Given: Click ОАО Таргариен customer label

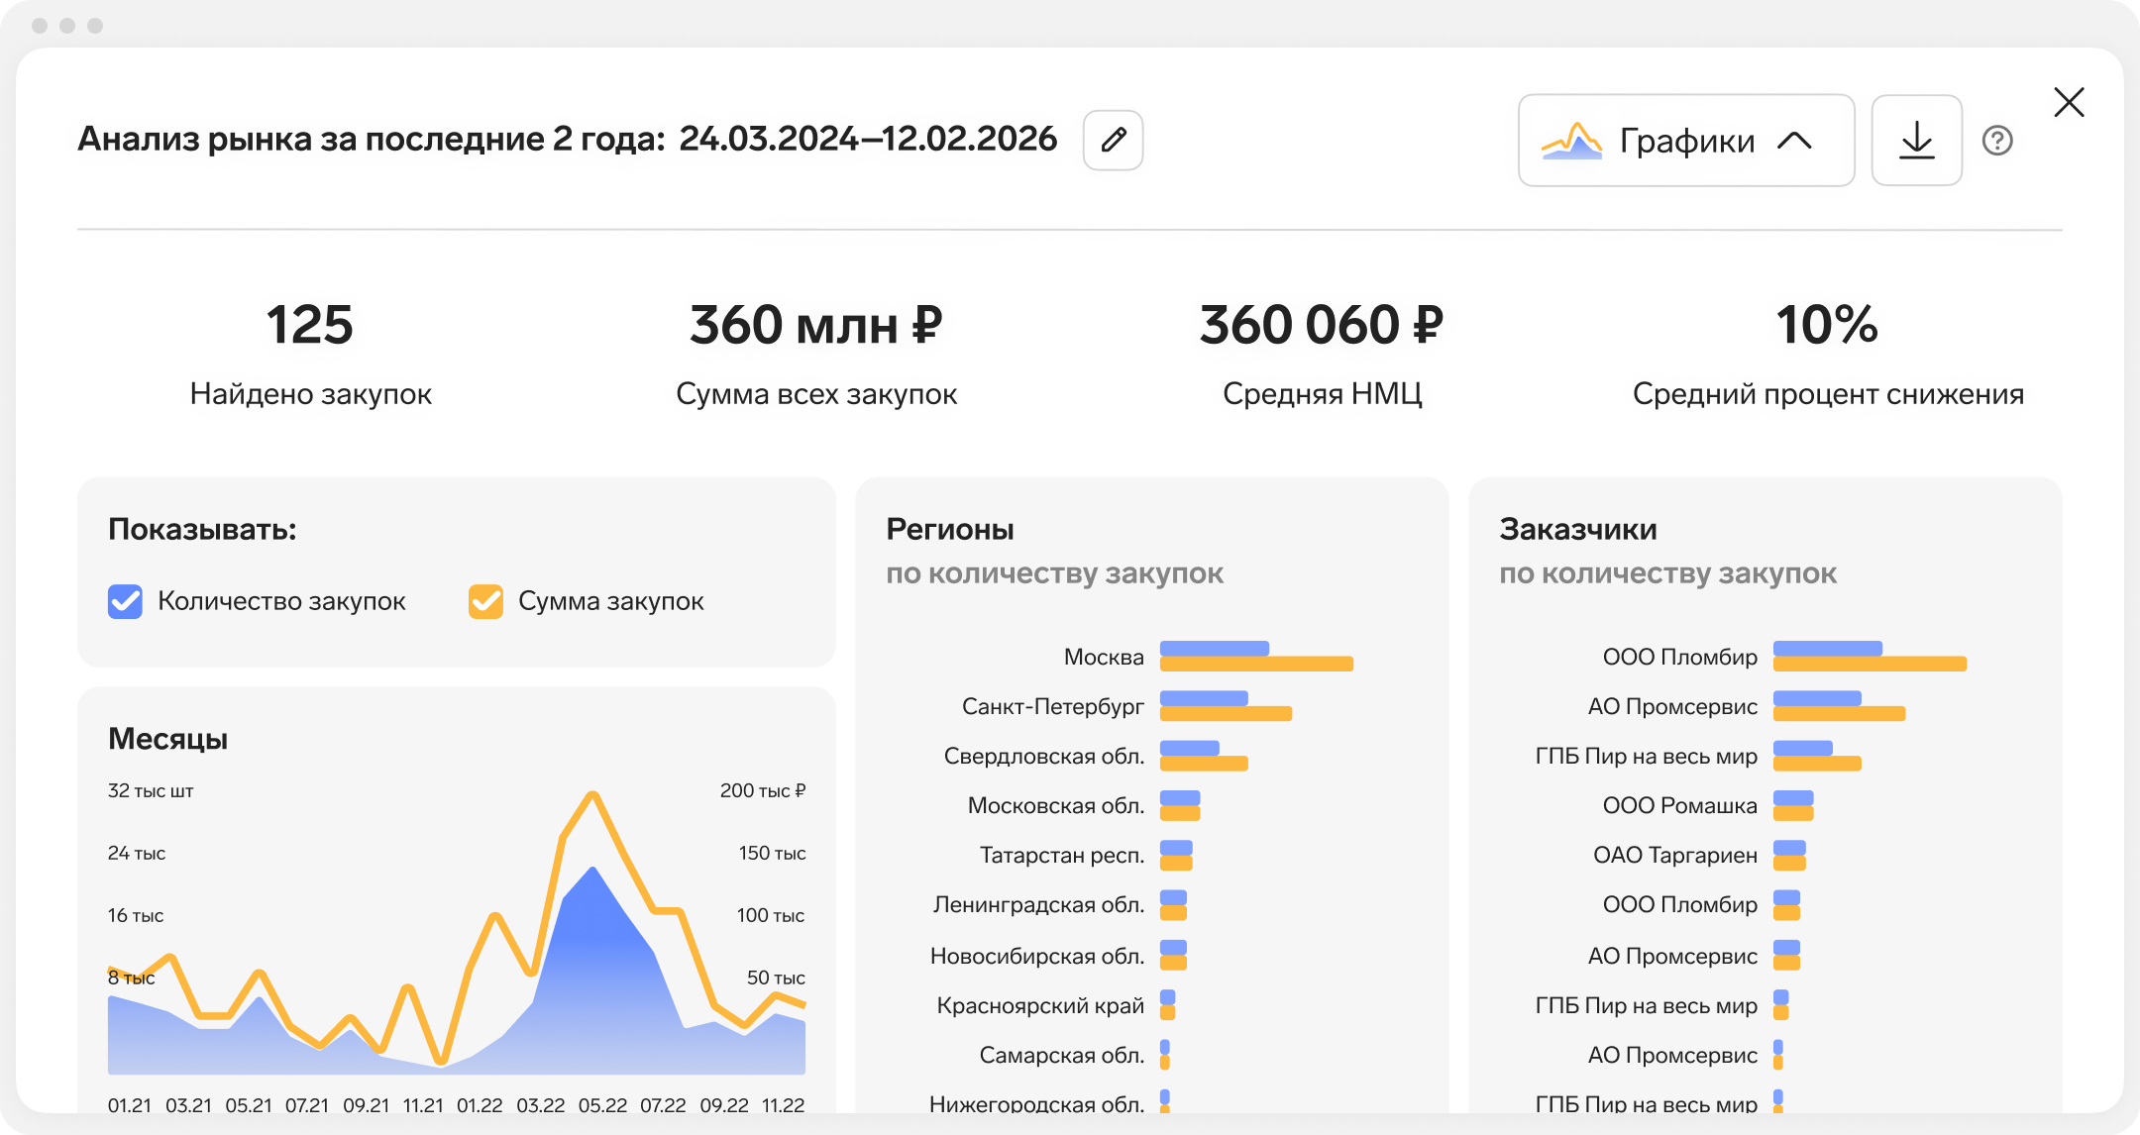Looking at the screenshot, I should [1674, 855].
